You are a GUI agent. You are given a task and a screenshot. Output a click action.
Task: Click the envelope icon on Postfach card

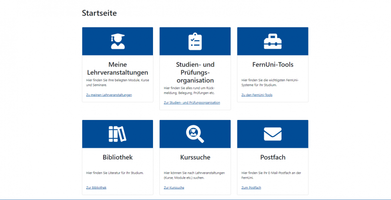coord(273,134)
